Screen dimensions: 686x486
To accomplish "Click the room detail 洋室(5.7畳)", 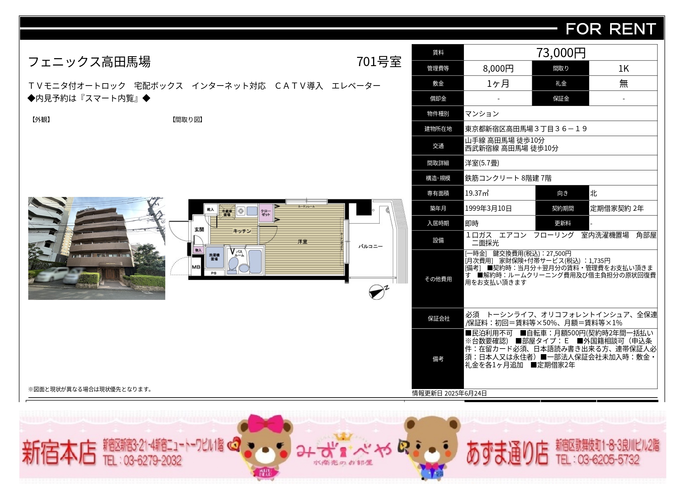I will point(482,163).
